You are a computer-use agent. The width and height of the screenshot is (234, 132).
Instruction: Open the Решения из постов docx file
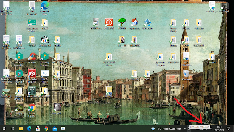(x=6, y=76)
